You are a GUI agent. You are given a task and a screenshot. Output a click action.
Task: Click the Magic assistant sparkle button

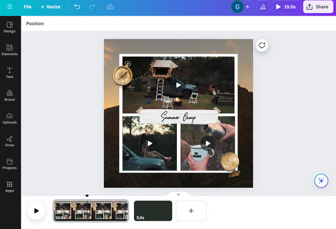tap(320, 180)
